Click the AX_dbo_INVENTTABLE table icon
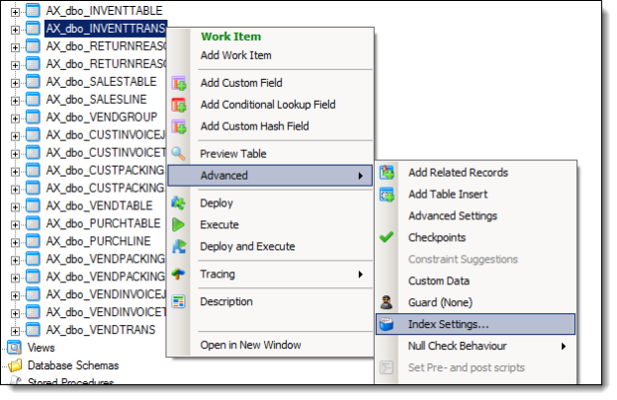Viewport: 617px width, 400px height. [33, 10]
